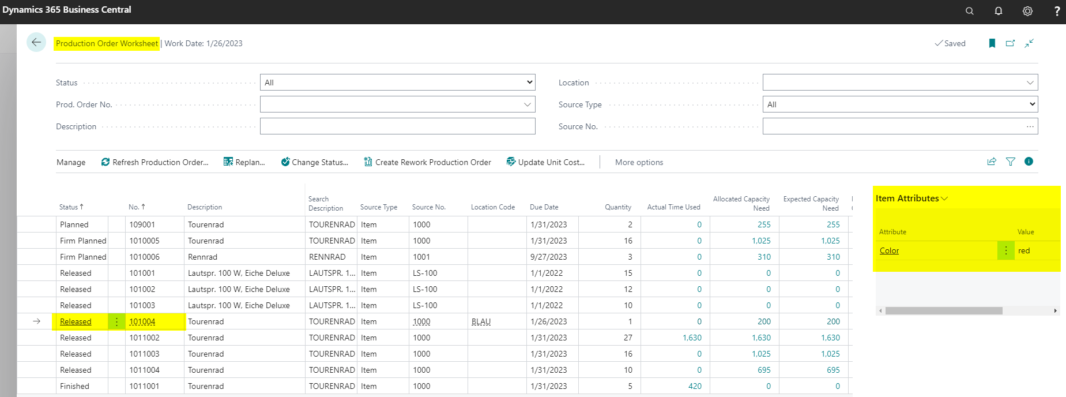Open the Color attribute link
The image size is (1066, 397).
[x=889, y=250]
